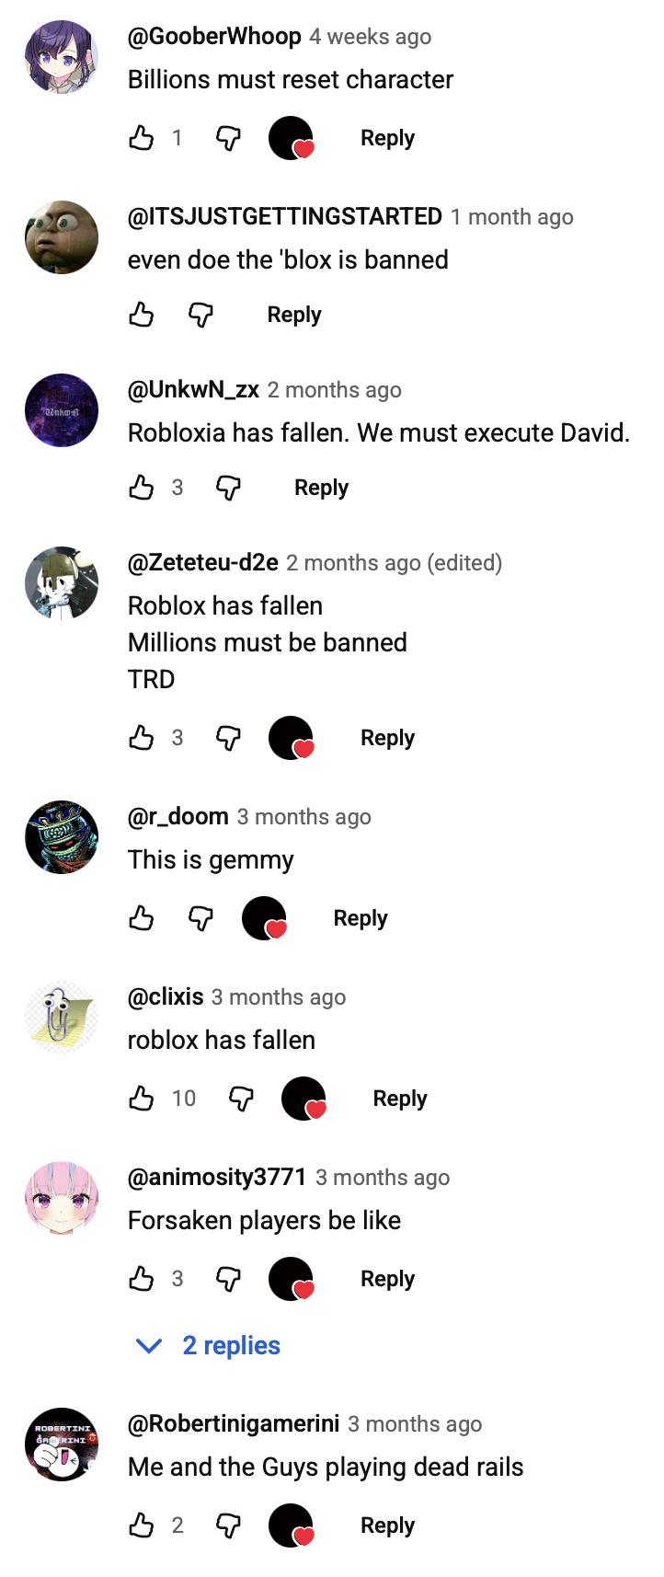The width and height of the screenshot is (664, 1577).
Task: Reply to the 'This is gemmy' comment
Action: point(361,918)
